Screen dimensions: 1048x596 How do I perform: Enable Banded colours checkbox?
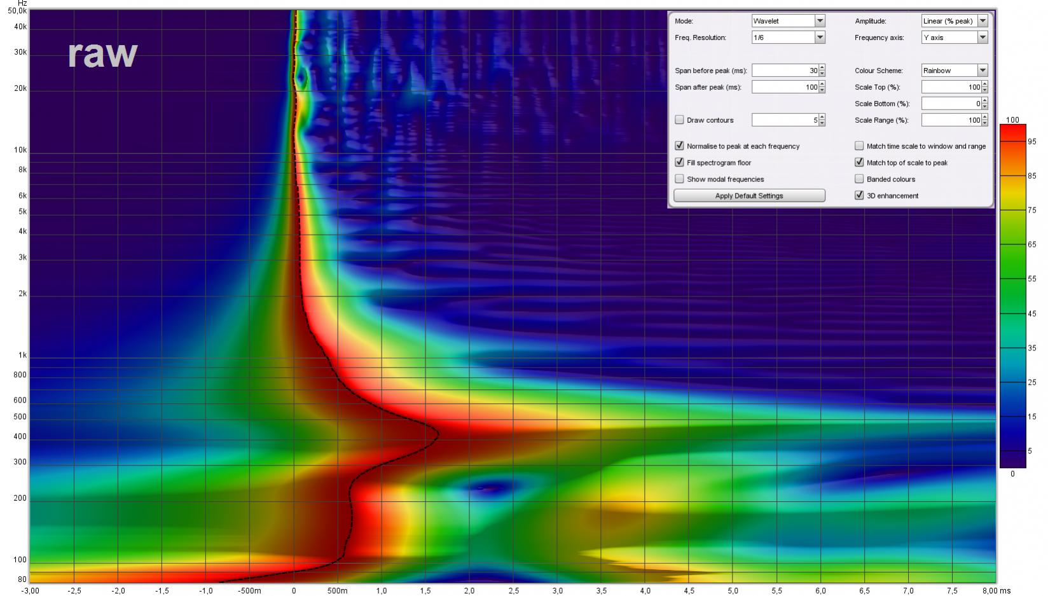click(x=859, y=179)
